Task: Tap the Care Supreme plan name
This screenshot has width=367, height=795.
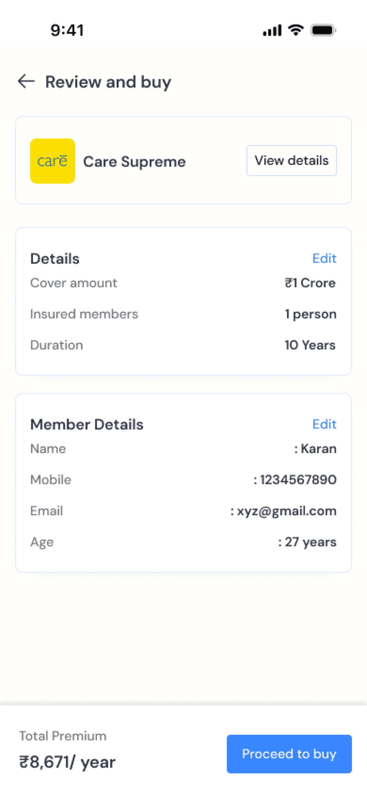Action: click(134, 161)
